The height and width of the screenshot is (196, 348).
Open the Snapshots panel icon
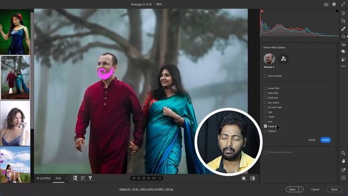(343, 52)
